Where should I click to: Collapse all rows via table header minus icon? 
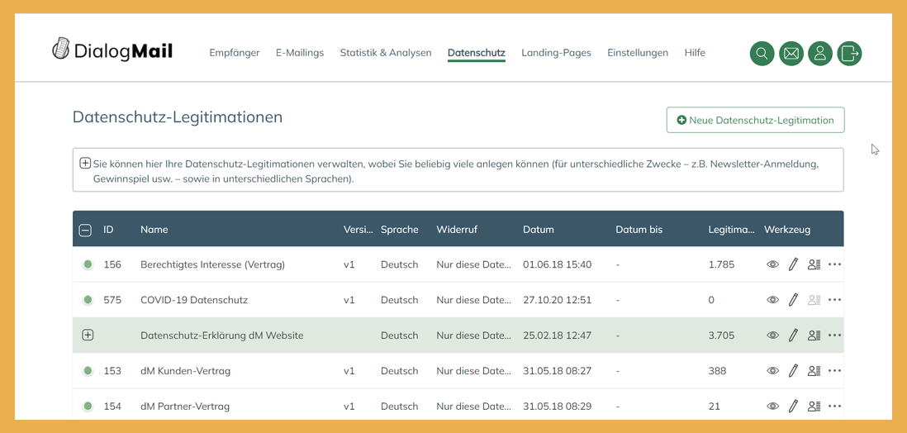pos(84,231)
